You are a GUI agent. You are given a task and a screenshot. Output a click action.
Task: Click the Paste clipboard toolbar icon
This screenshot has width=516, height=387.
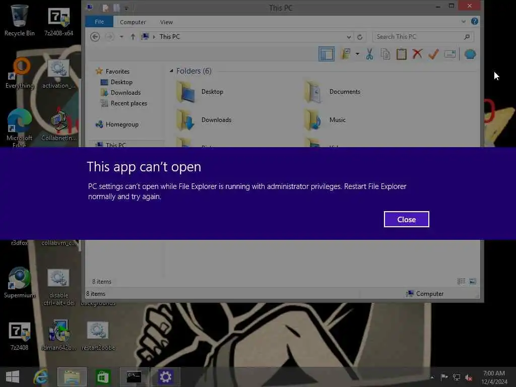401,54
